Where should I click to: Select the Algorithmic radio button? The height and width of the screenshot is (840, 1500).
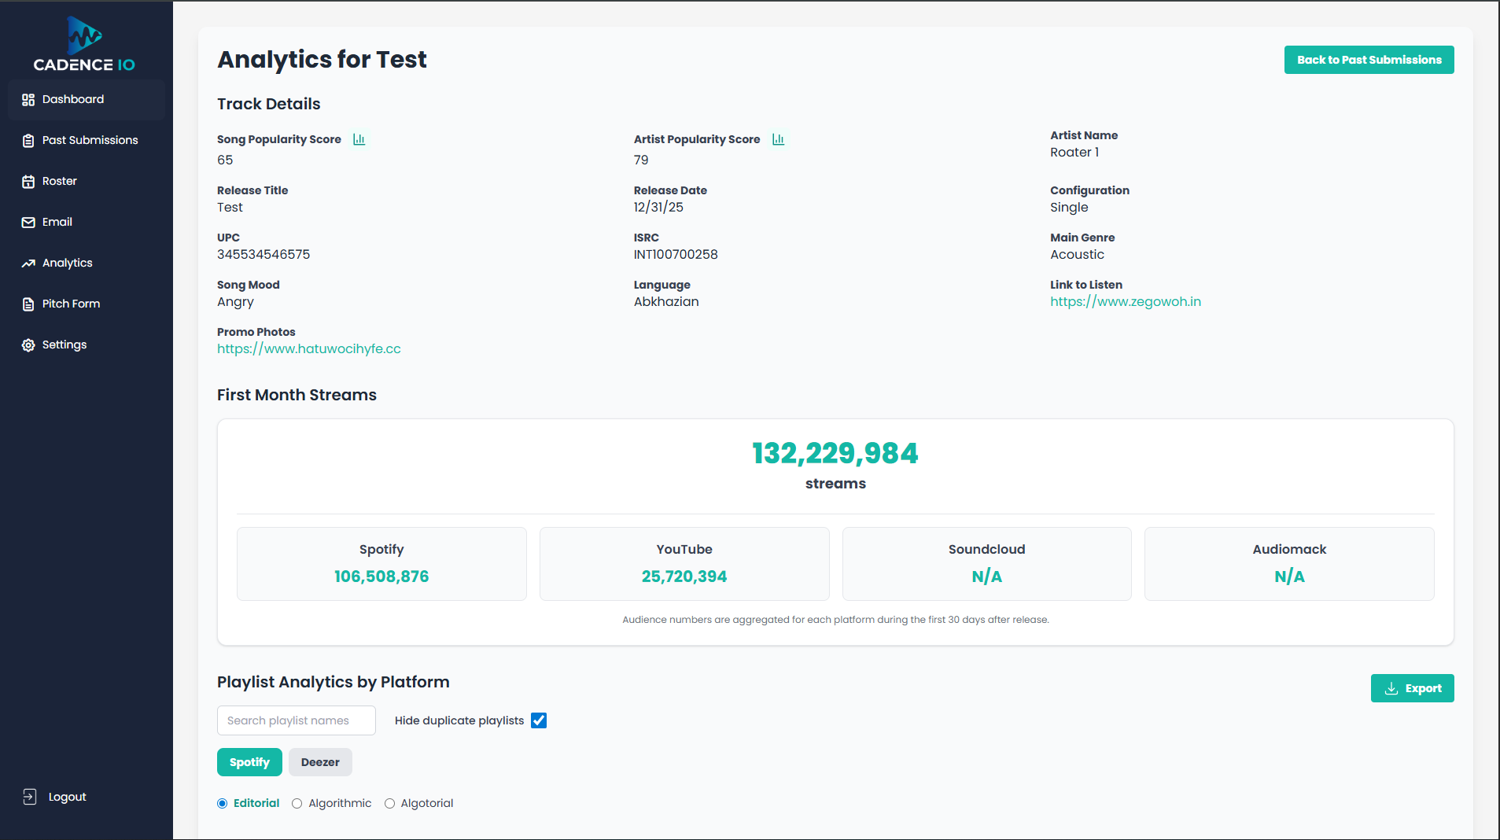pyautogui.click(x=297, y=803)
